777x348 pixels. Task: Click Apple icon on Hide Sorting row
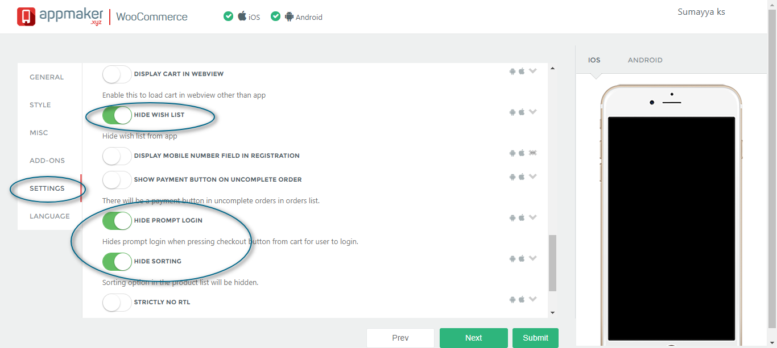coord(522,259)
